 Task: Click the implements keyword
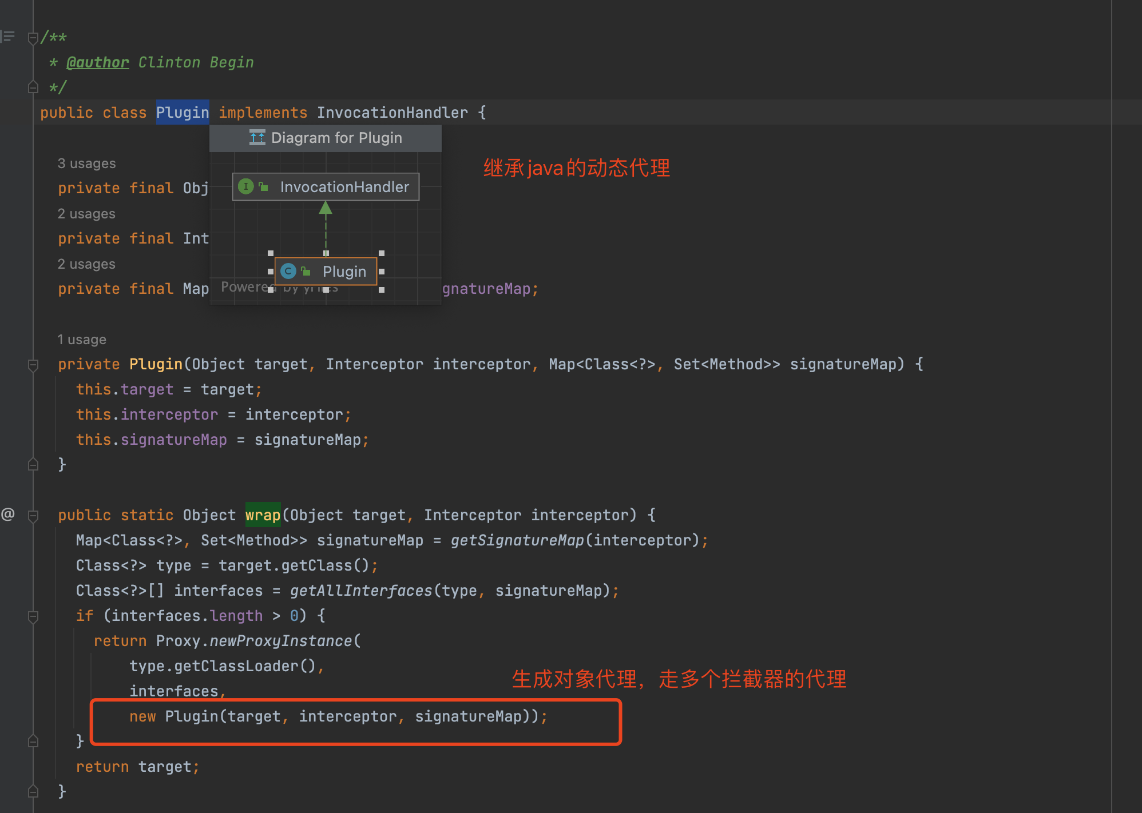(x=263, y=113)
